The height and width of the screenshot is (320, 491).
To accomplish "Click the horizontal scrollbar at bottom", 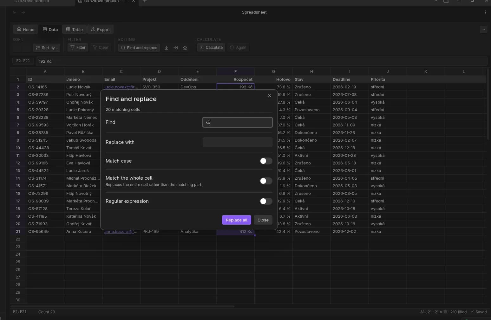I will [x=122, y=306].
